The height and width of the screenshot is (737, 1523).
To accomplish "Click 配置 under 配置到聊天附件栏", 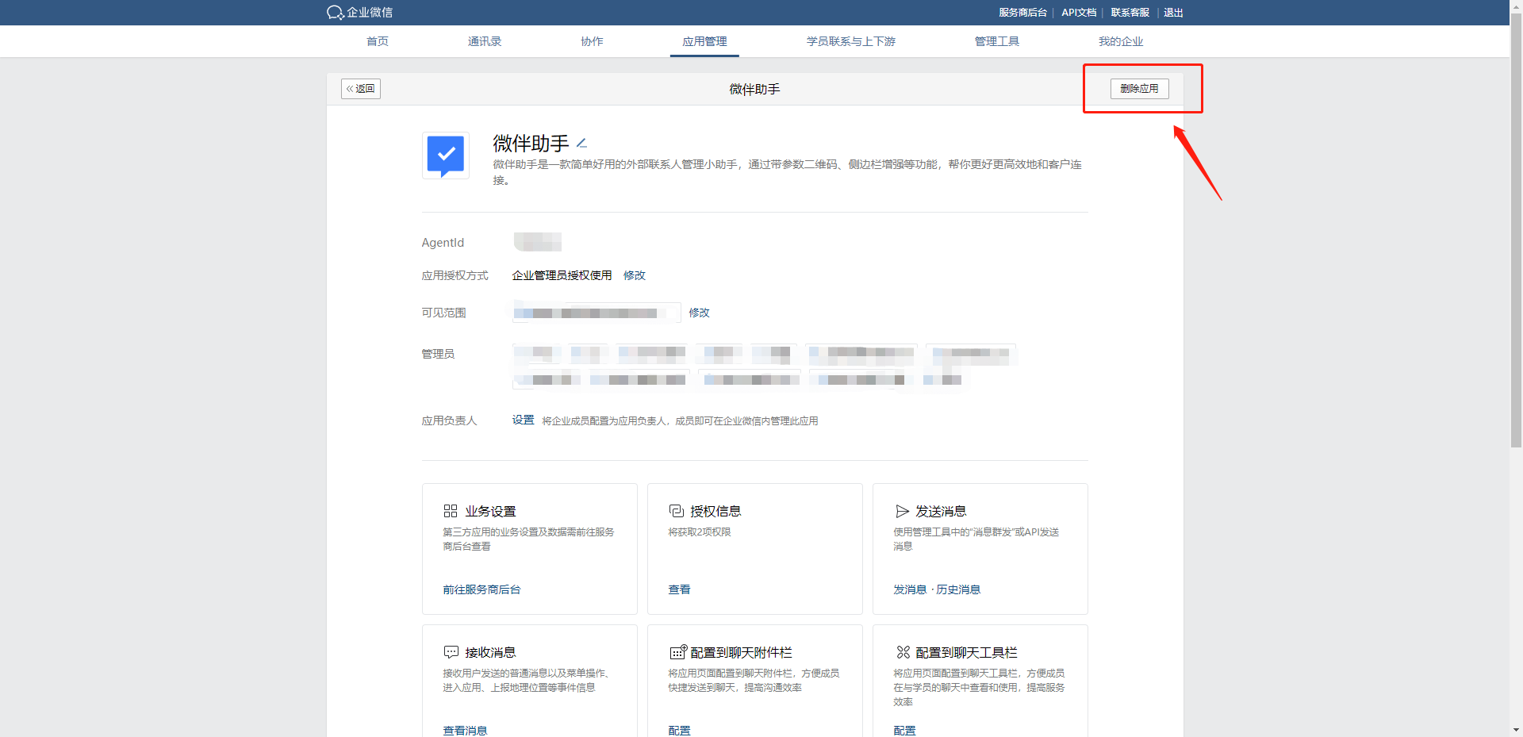I will coord(679,731).
